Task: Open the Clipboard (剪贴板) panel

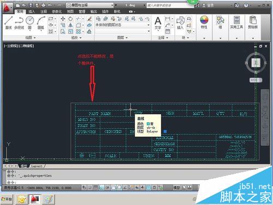Action: 253,22
